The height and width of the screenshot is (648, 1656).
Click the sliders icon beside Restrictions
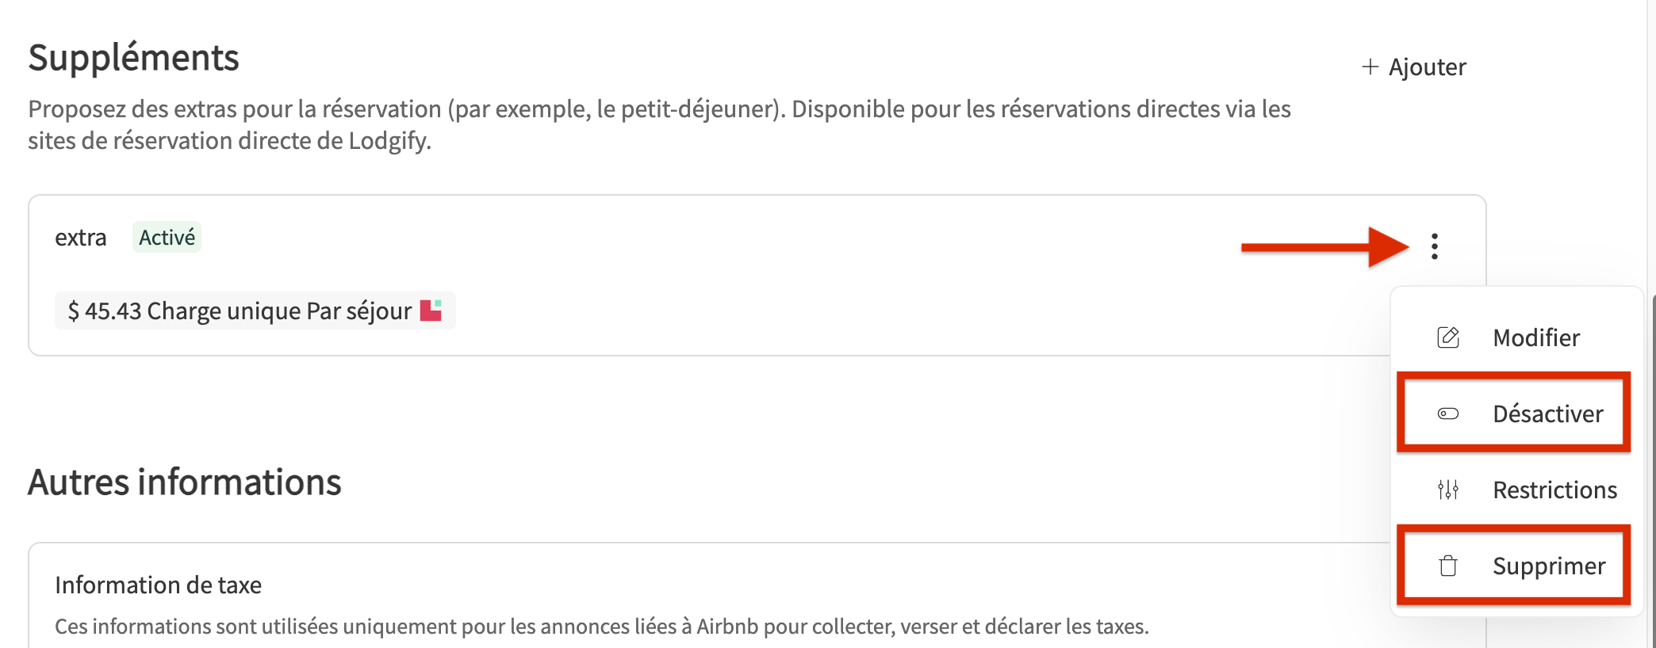coord(1448,490)
